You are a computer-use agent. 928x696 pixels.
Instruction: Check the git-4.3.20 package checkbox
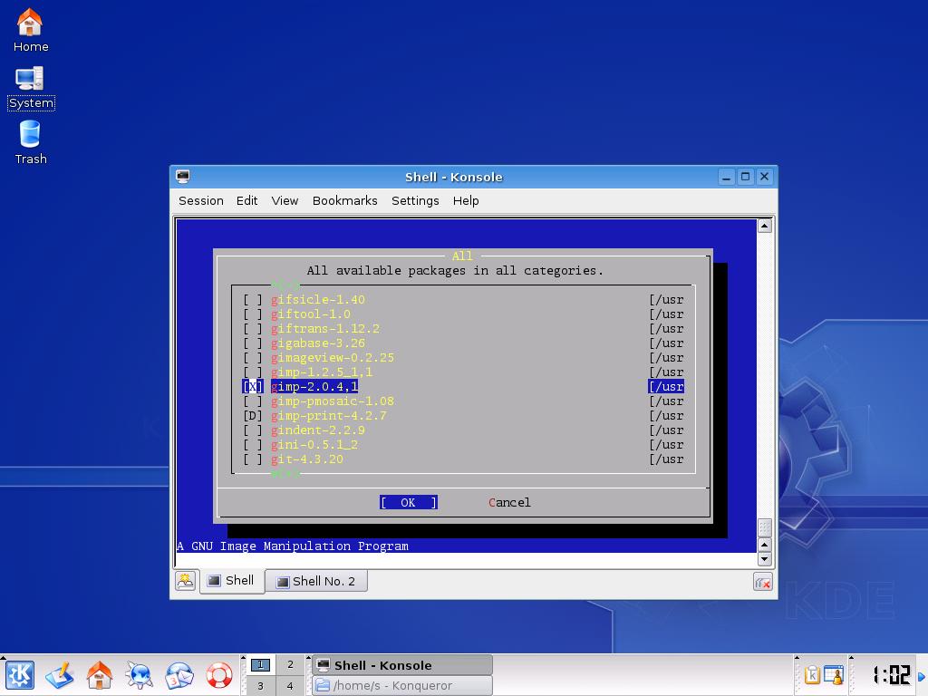(253, 459)
